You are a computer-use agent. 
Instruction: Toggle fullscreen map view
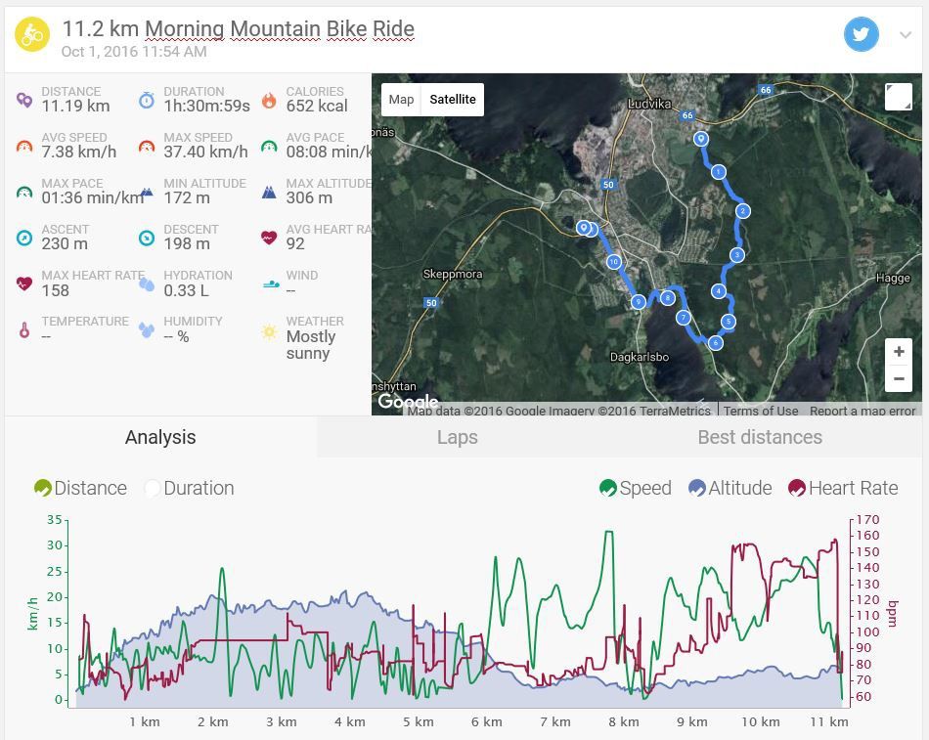pos(898,97)
